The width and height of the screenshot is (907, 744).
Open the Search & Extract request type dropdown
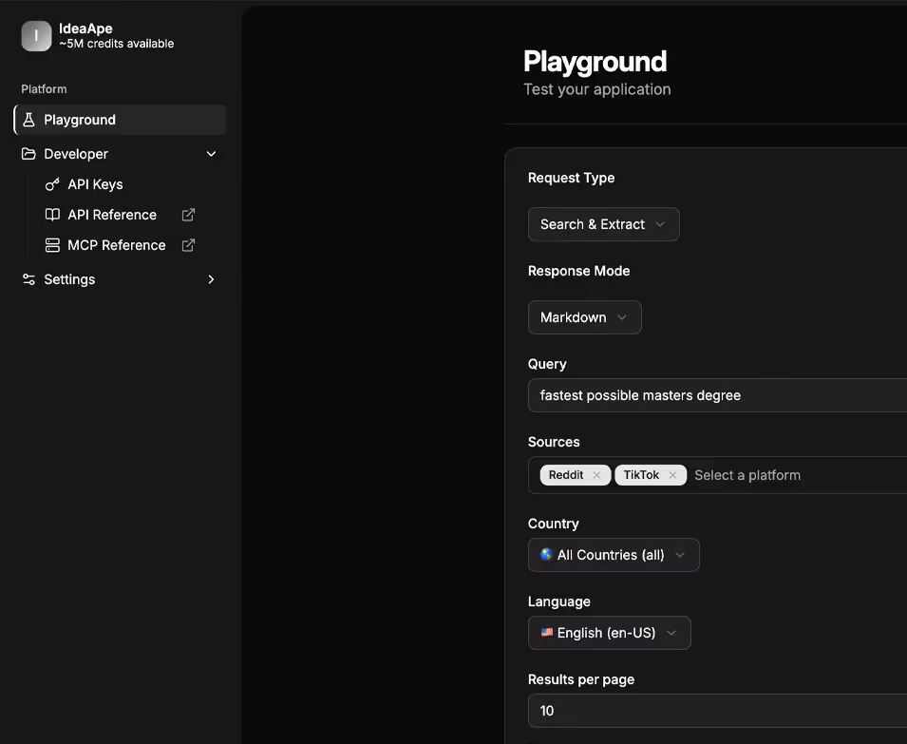tap(603, 224)
